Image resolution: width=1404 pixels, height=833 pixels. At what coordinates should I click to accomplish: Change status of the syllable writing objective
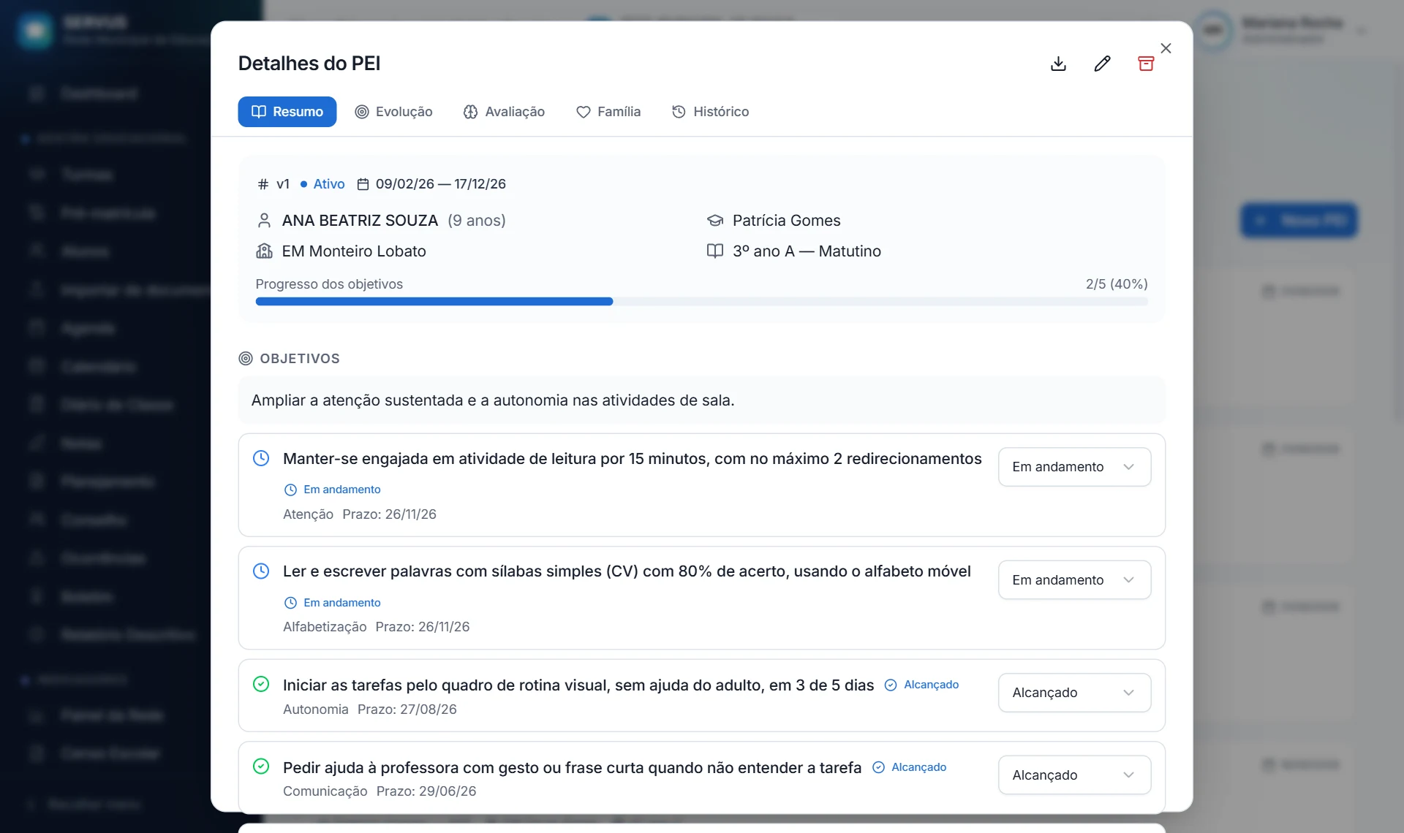[1074, 580]
